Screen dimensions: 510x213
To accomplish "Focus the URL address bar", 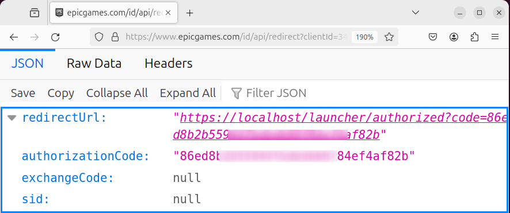I will coord(236,37).
